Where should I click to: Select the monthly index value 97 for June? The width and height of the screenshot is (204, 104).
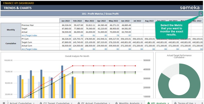click(x=125, y=35)
